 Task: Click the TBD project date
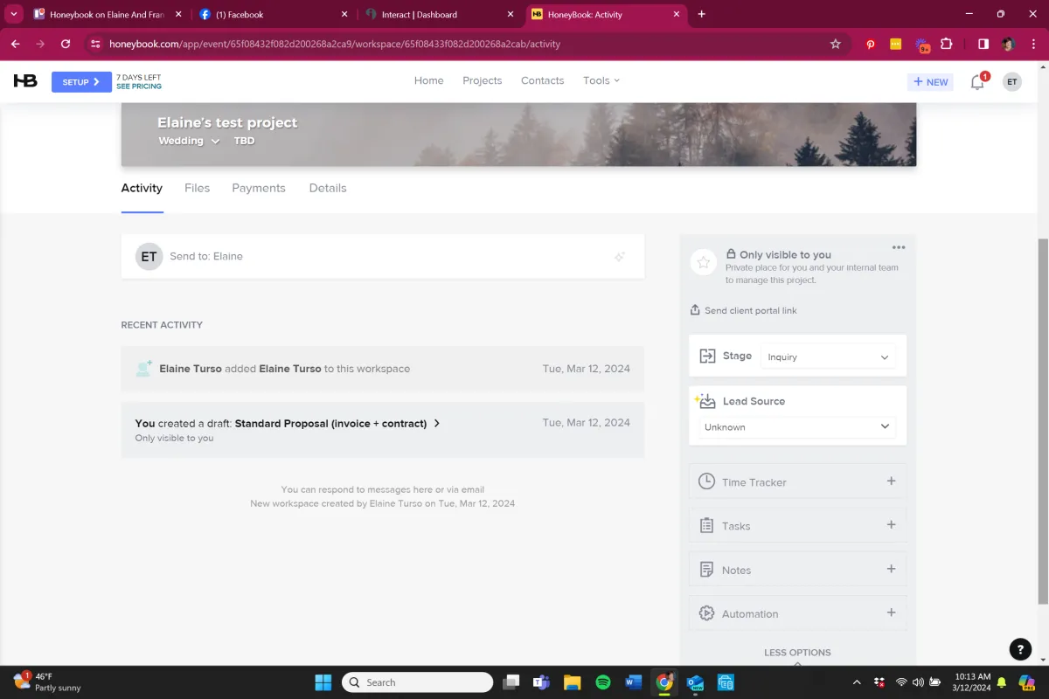pos(244,141)
